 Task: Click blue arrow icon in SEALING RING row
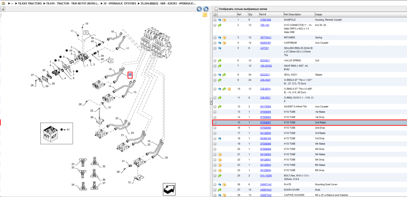220,48
